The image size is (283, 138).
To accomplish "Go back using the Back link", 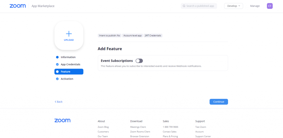I will pos(59,102).
